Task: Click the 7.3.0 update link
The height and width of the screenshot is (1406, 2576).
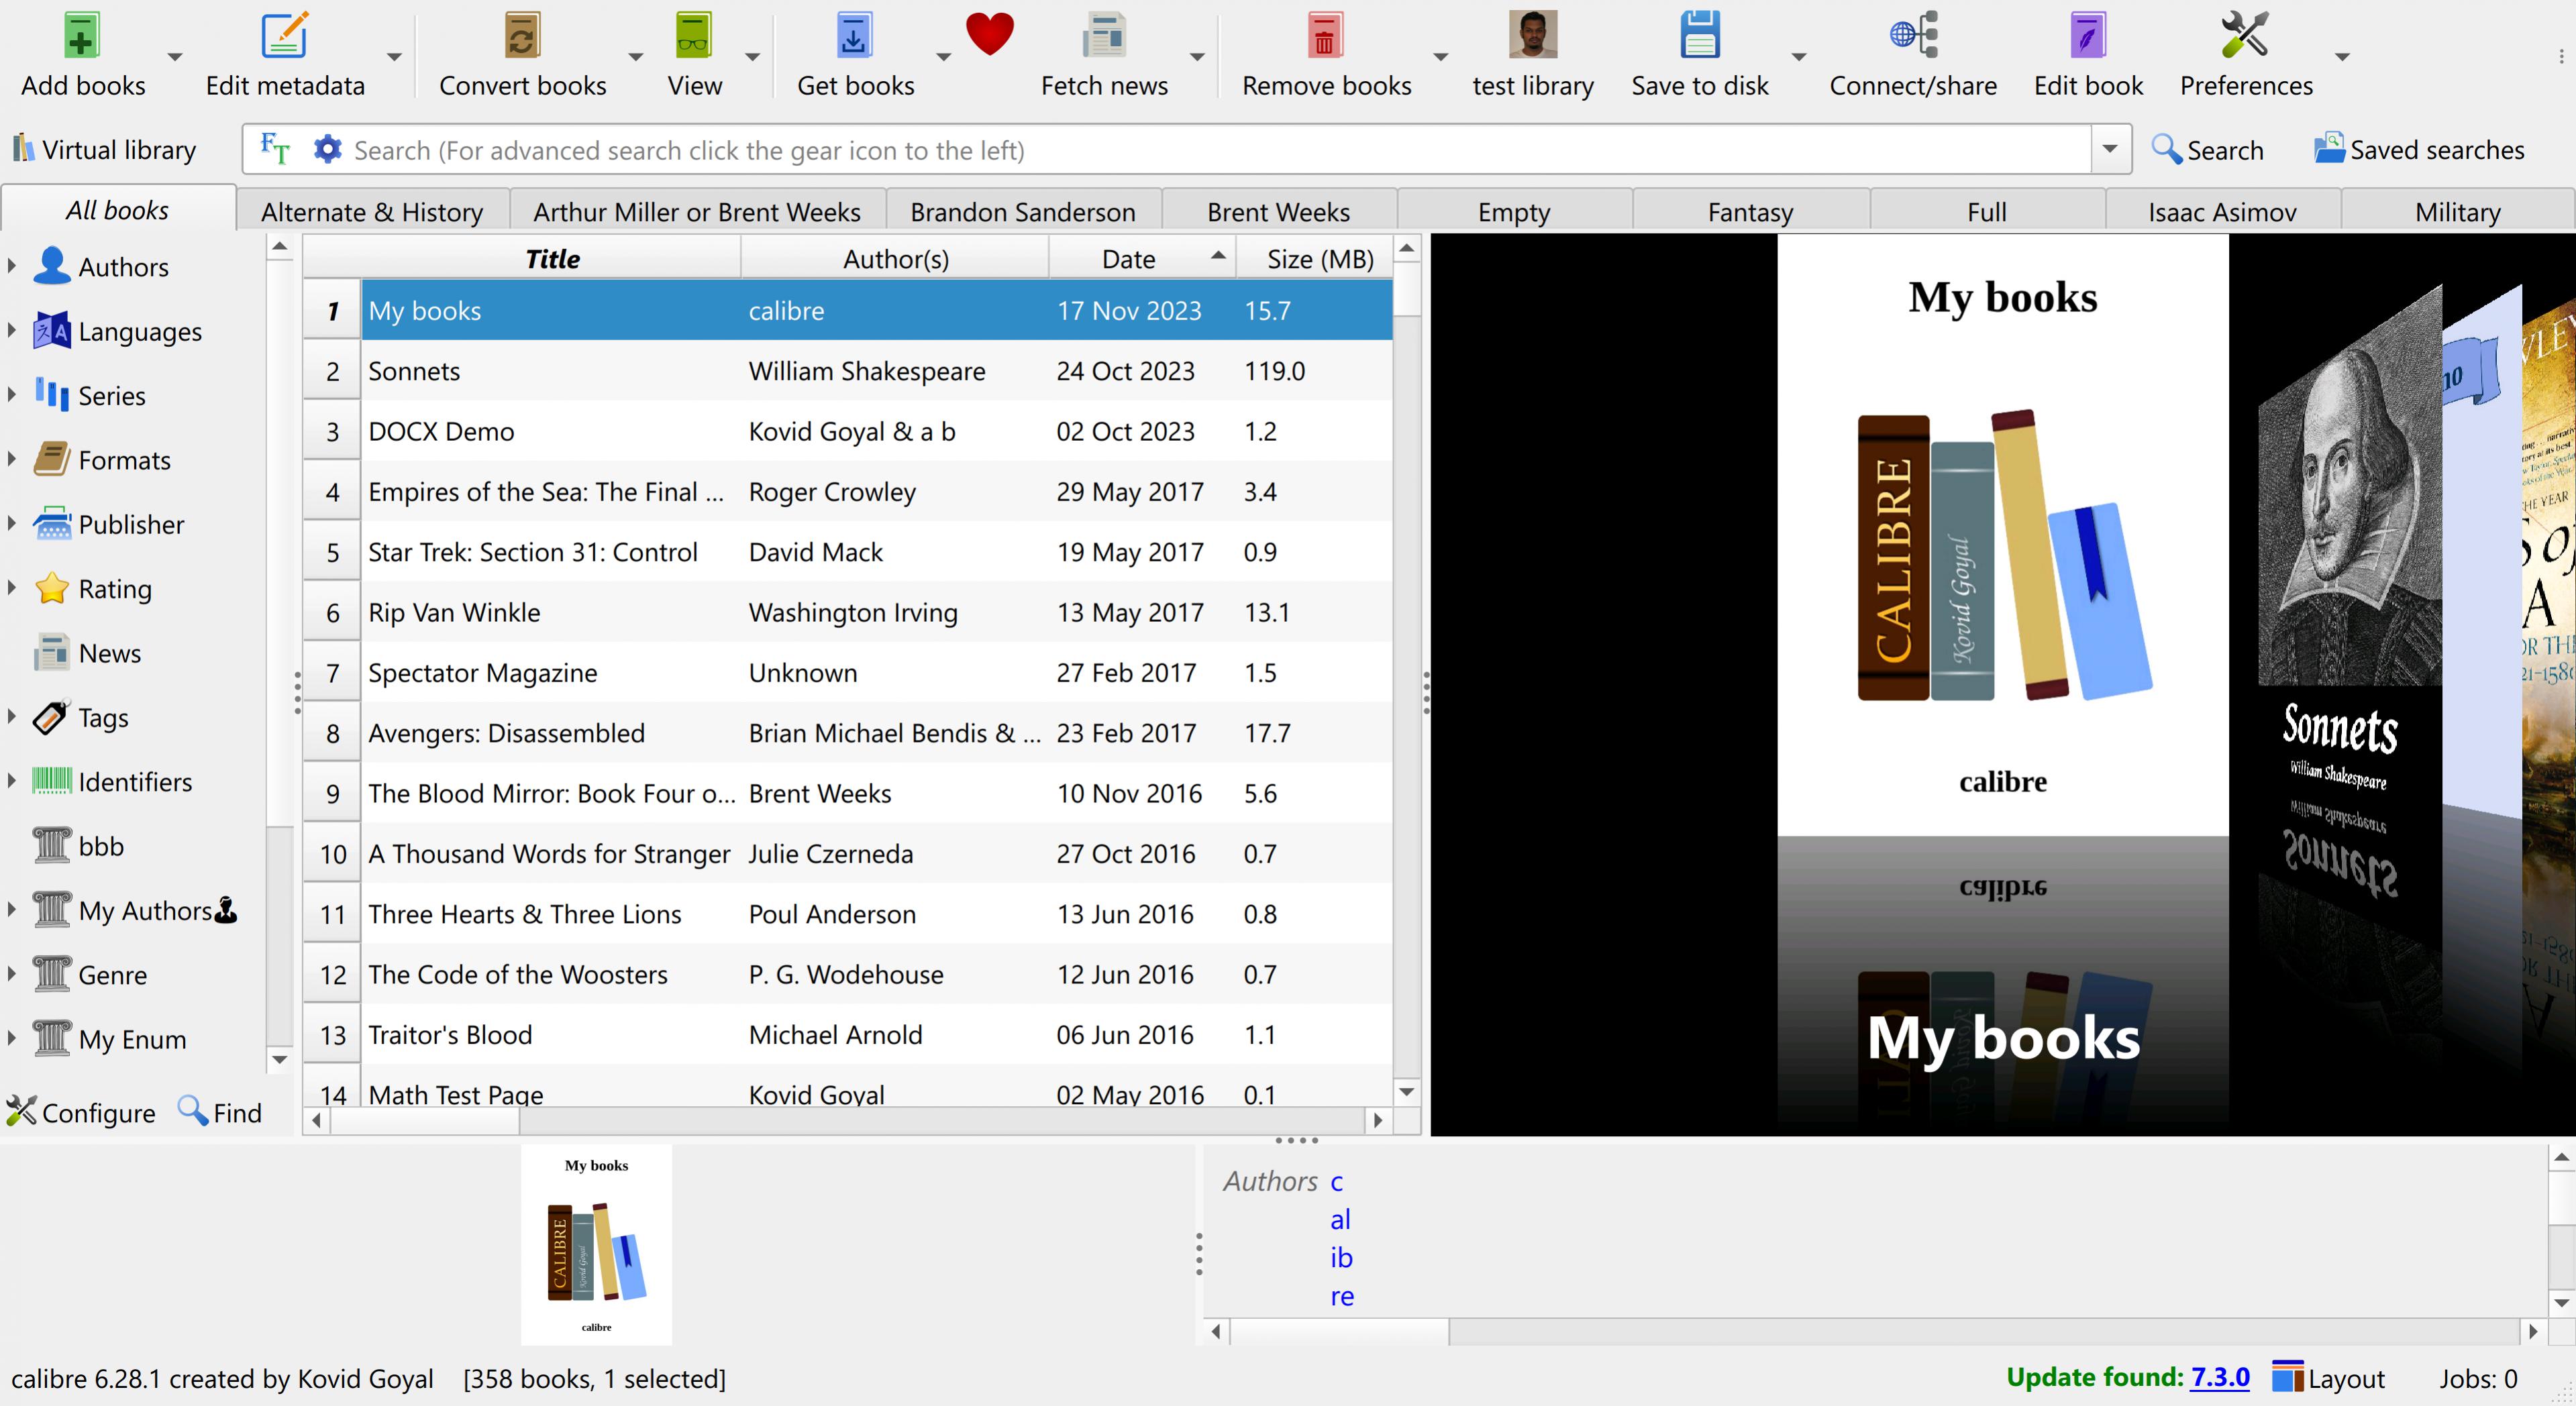Action: 2219,1378
